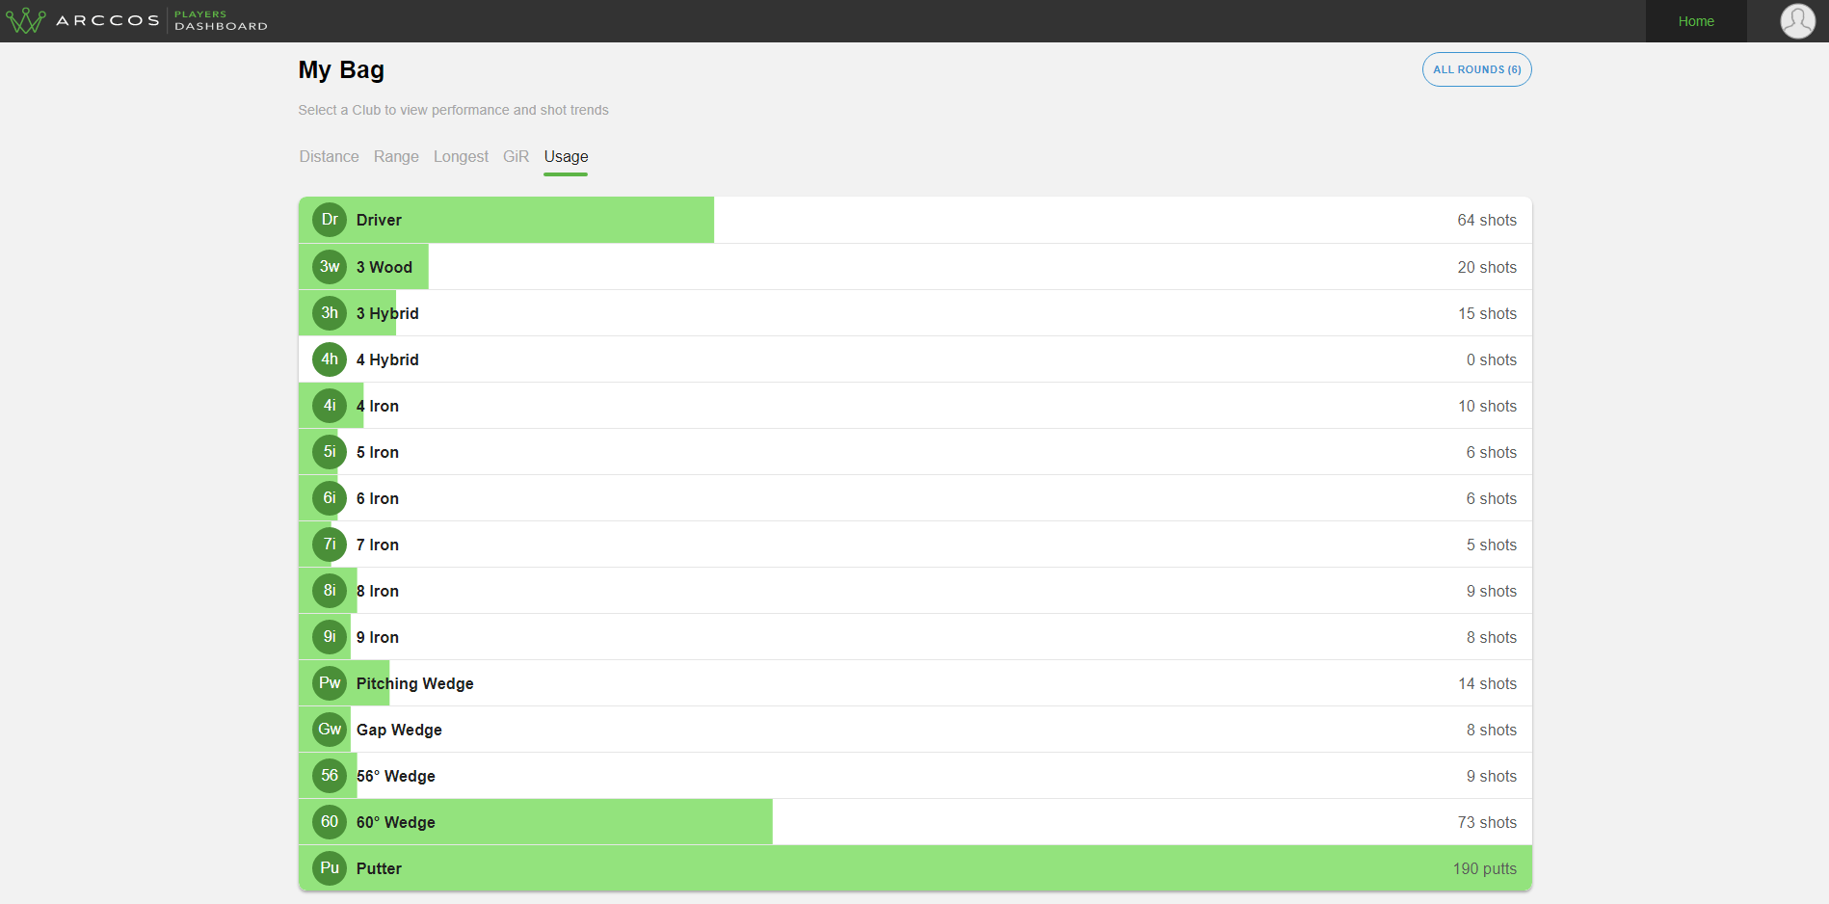
Task: Click the 7 Iron club name
Action: [x=378, y=545]
